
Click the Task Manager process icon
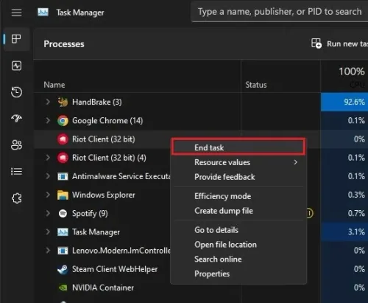click(63, 232)
